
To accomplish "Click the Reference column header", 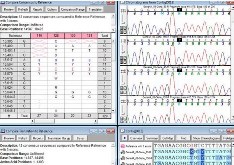I will [x=15, y=36].
